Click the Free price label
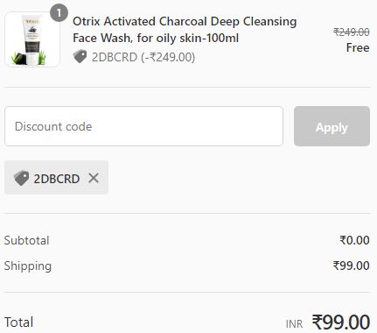 pyautogui.click(x=358, y=47)
